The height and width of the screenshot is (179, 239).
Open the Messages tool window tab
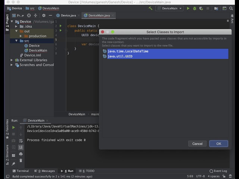pyautogui.click(x=44, y=171)
